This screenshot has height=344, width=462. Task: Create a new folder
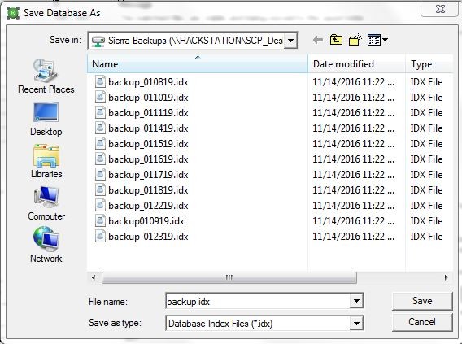[x=355, y=40]
